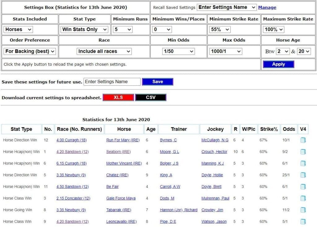
Task: Open trainer link Moore, G L
Action: [x=169, y=152]
